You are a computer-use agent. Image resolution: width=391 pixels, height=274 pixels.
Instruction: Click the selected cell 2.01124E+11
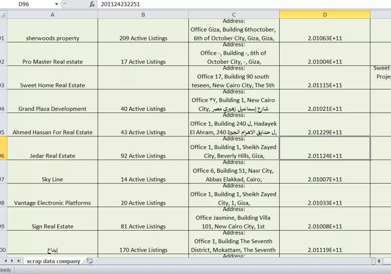[325, 148]
